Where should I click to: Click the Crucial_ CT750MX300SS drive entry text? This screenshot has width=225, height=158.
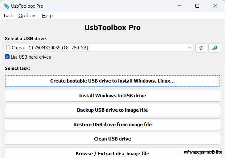(x=50, y=48)
